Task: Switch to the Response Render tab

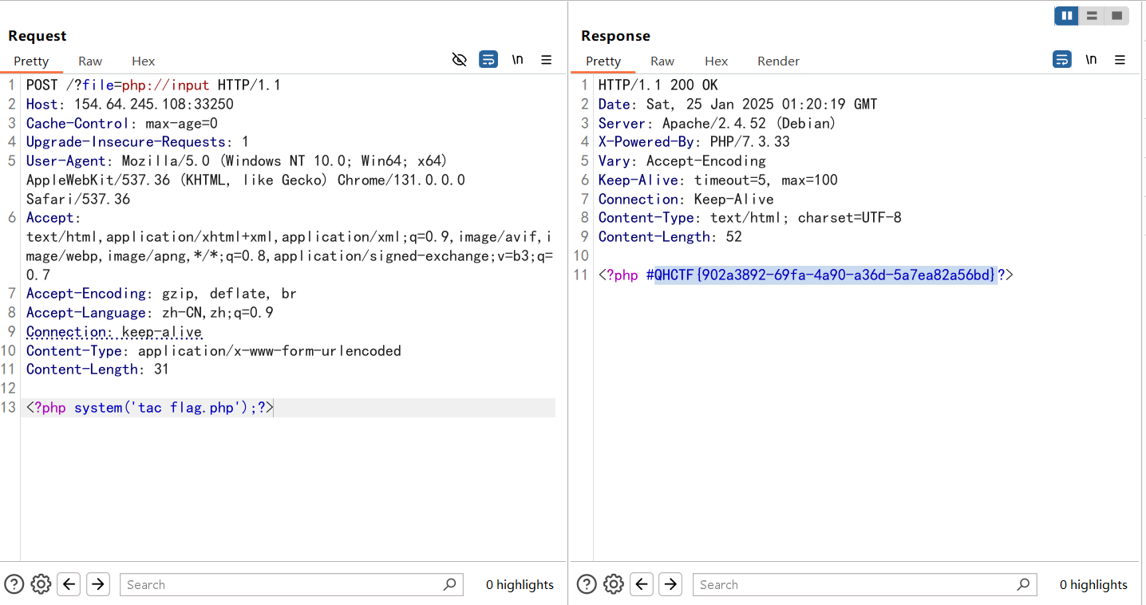Action: coord(778,61)
